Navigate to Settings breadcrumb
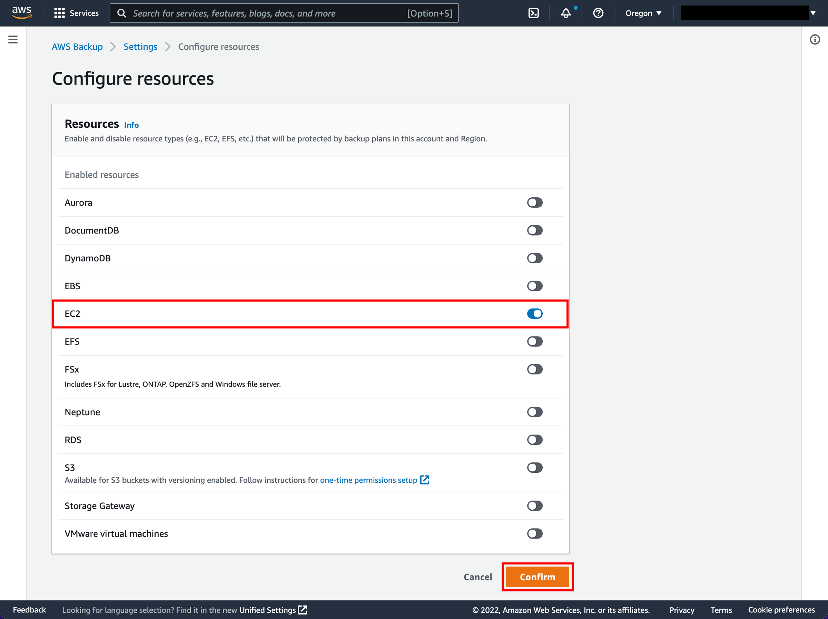The image size is (828, 619). tap(140, 47)
